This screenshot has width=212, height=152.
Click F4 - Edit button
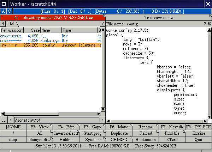pyautogui.click(x=66, y=127)
